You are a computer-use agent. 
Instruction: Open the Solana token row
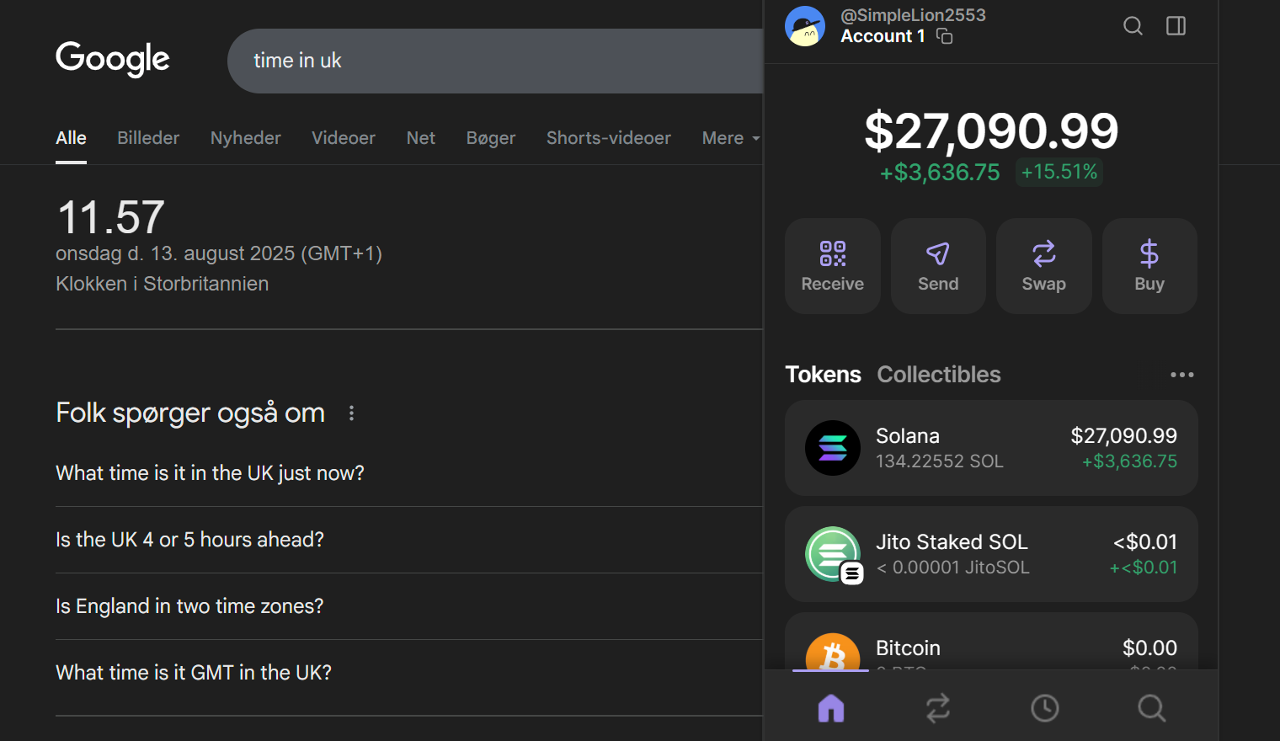(x=990, y=448)
